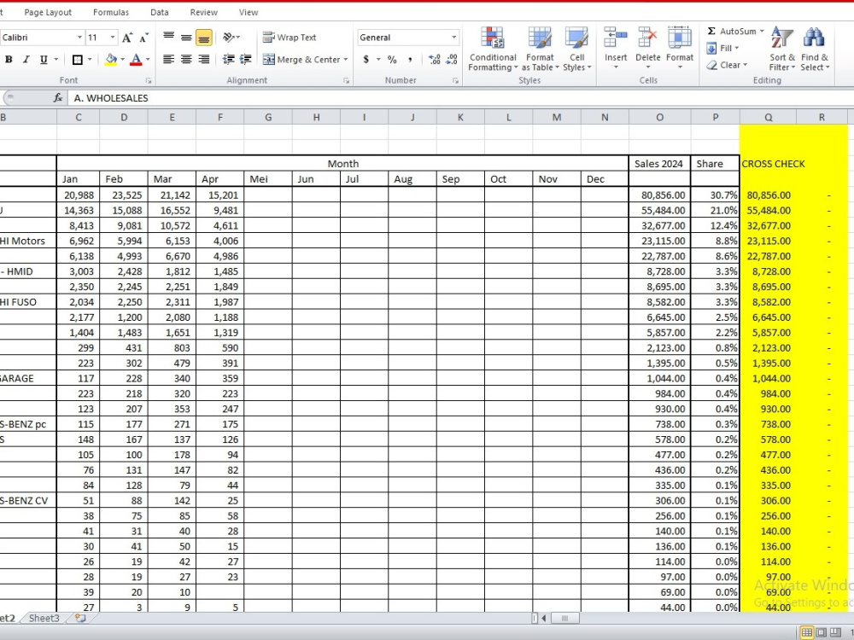The image size is (854, 640).
Task: Open Sort & Filter
Action: [782, 49]
